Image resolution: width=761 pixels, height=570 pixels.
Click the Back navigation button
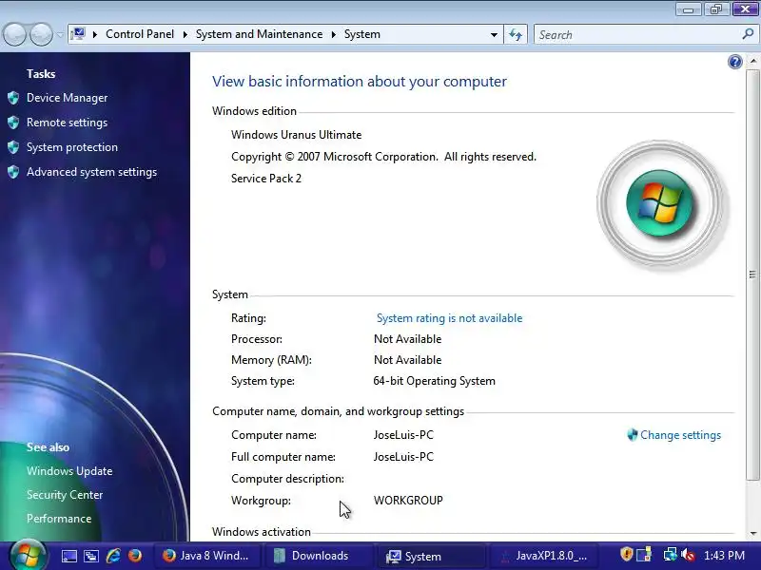14,35
